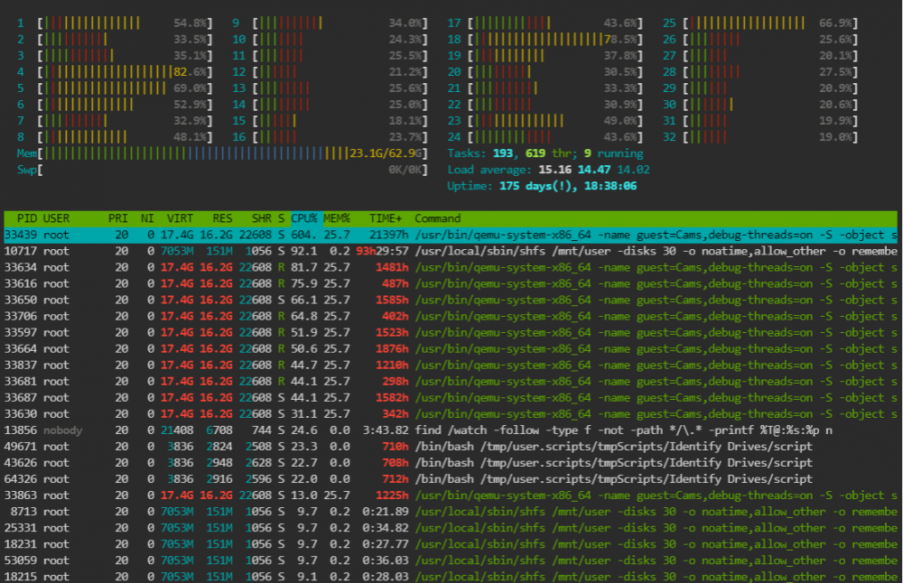Select process row PID 33664
The height and width of the screenshot is (583, 903).
click(451, 348)
